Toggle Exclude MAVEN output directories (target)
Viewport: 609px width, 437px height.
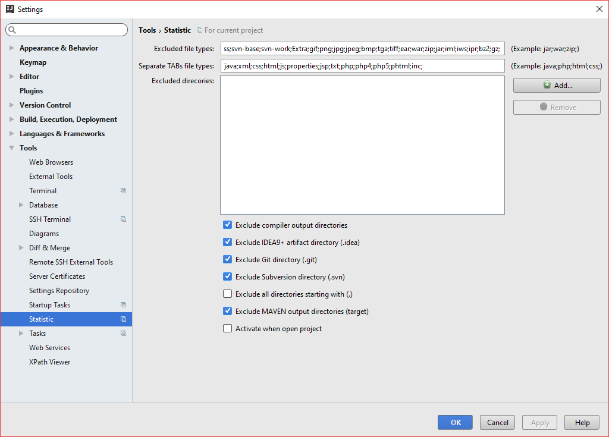pos(228,311)
